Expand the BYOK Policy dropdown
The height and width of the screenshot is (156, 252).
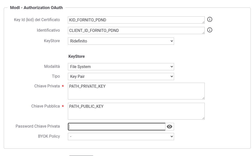tap(121, 137)
